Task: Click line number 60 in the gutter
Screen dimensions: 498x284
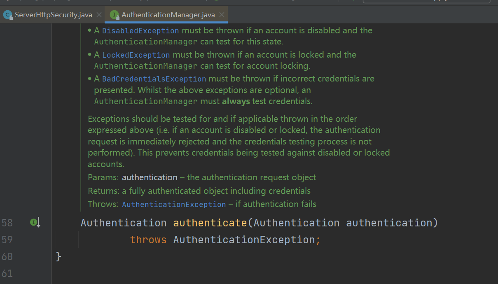Action: tap(7, 256)
